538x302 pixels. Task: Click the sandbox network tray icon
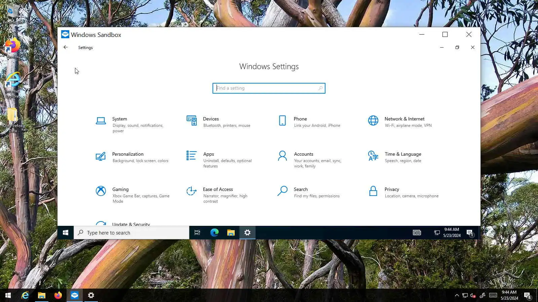[437, 233]
